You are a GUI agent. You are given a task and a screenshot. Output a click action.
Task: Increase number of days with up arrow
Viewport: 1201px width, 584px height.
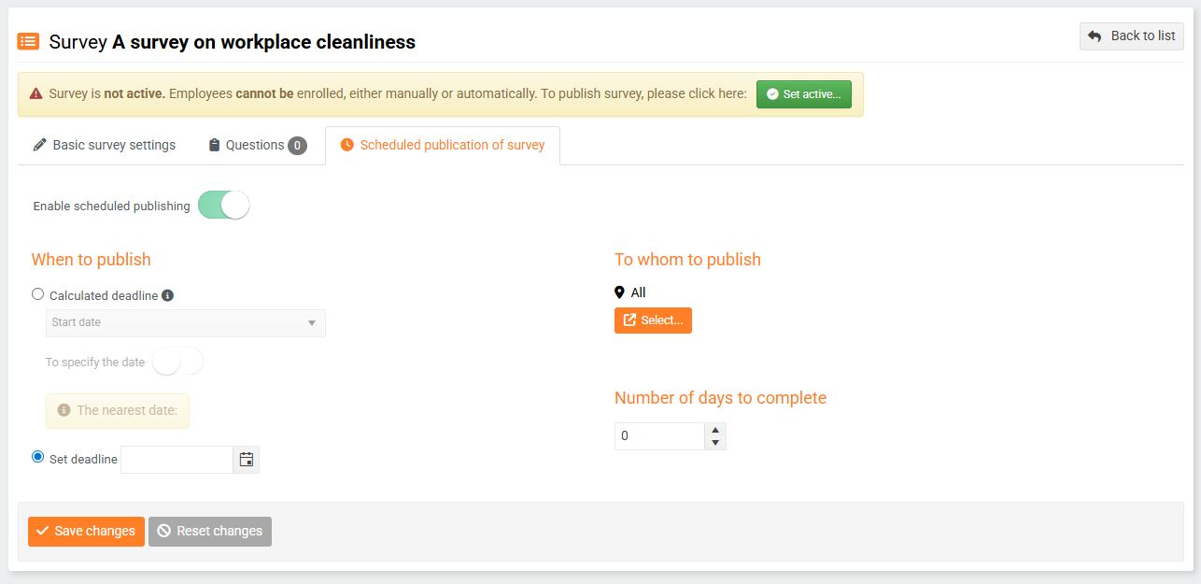(715, 430)
